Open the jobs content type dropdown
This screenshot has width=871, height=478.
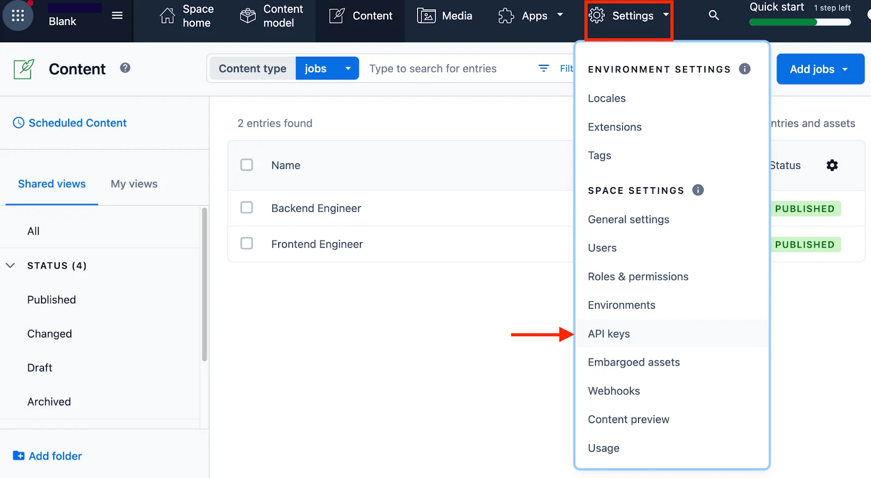pyautogui.click(x=327, y=69)
